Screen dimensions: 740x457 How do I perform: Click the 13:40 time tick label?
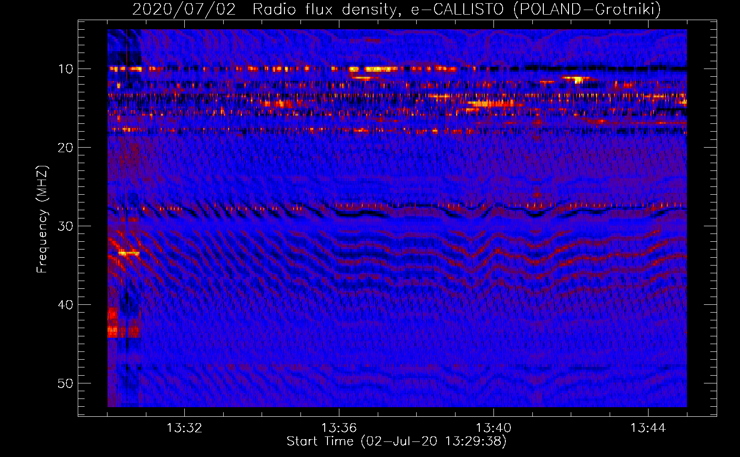493,428
